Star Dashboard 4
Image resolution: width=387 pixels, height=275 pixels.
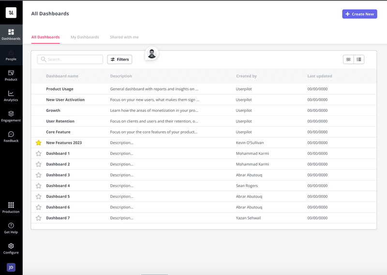click(x=39, y=186)
